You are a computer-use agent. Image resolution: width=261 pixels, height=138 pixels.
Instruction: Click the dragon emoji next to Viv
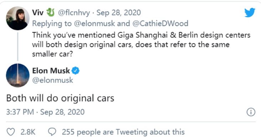tap(50, 12)
